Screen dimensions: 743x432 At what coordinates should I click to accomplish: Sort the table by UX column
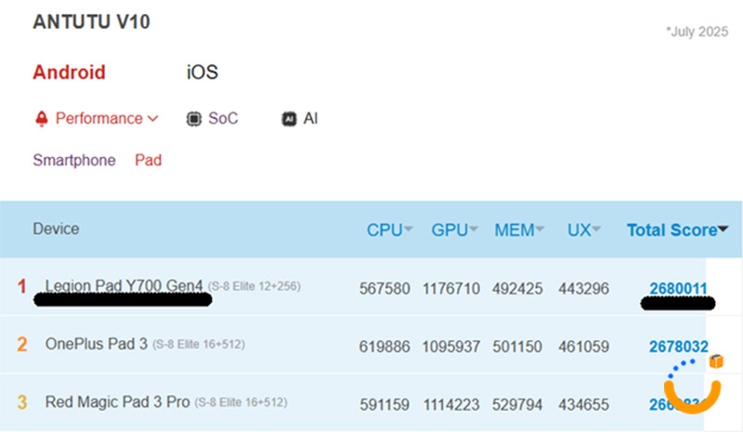[584, 230]
